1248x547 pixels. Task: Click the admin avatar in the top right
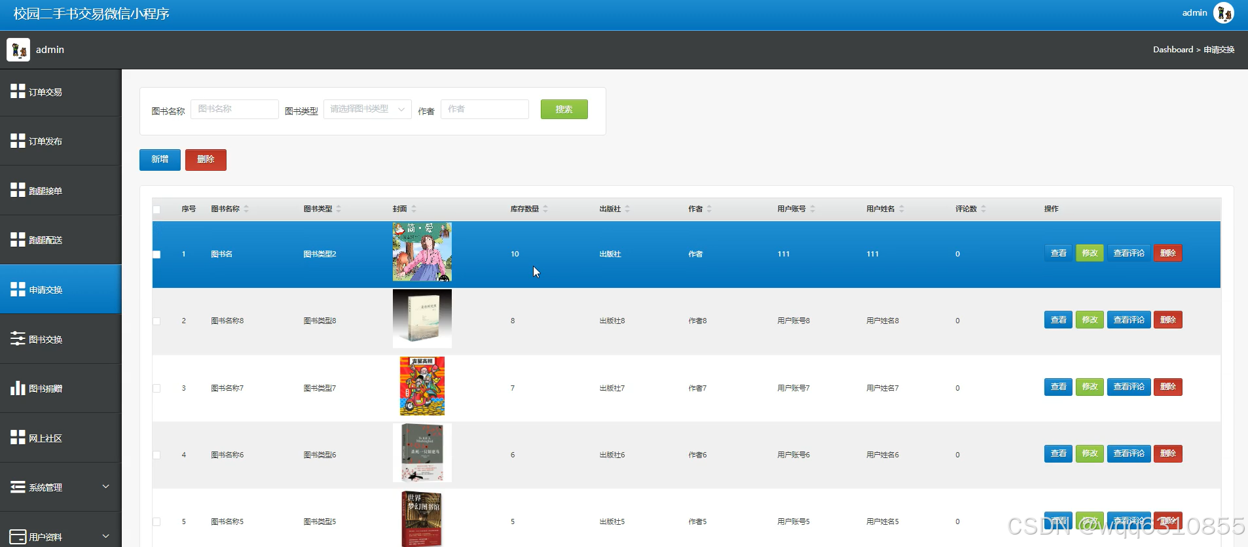[x=1223, y=12]
